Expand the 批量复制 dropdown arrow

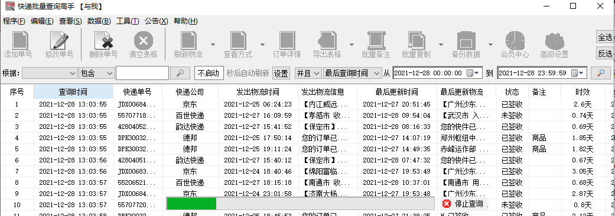click(441, 45)
